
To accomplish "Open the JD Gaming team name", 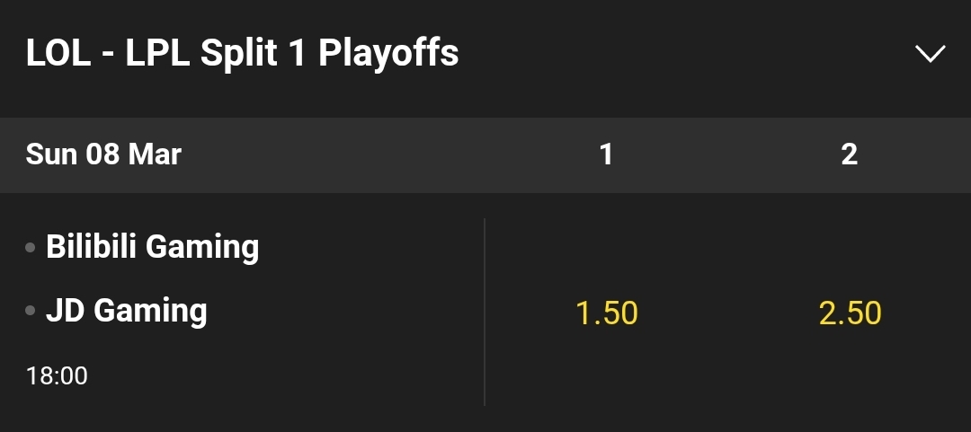I will click(x=127, y=311).
